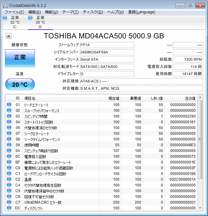The image size is (208, 216).
Task: Click status orb for row 03 スピンアップ時間
Action: 9,116
